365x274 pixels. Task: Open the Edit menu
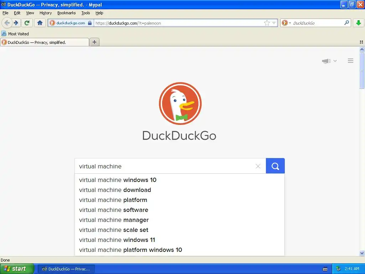click(x=17, y=13)
